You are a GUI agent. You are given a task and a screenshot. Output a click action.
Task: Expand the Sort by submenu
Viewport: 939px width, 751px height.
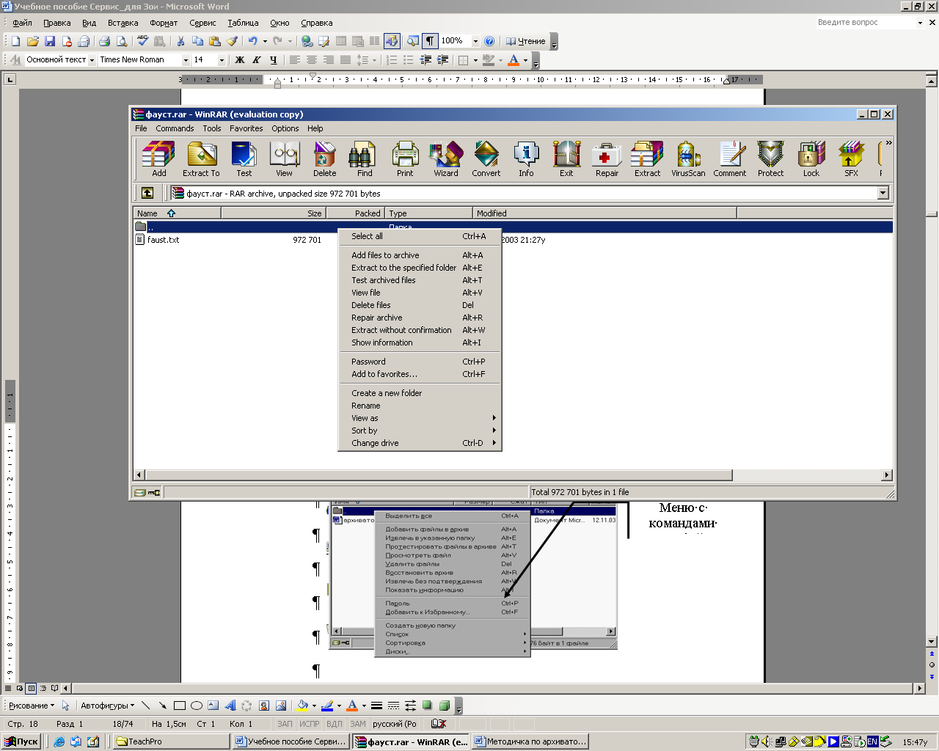tap(420, 431)
